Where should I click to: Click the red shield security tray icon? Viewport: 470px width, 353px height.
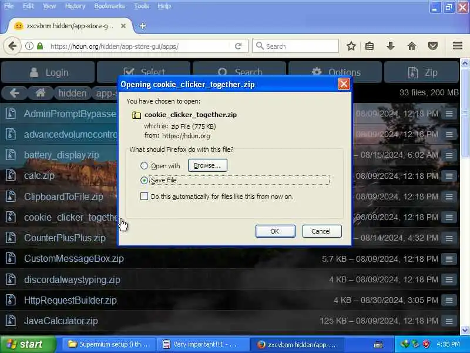[x=426, y=344]
